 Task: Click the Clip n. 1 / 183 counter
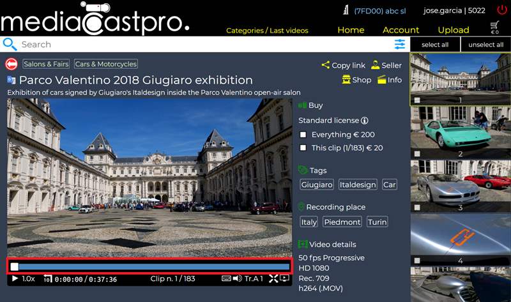point(172,278)
